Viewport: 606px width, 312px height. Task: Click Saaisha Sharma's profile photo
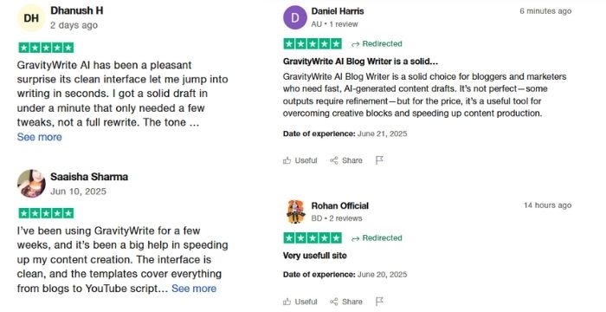[31, 184]
